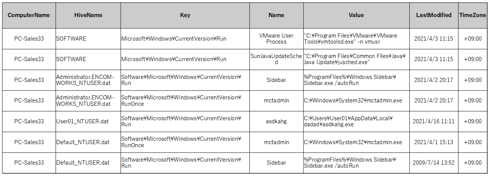Image resolution: width=490 pixels, height=176 pixels.
Task: Click the ComputerName column header
Action: [x=29, y=15]
